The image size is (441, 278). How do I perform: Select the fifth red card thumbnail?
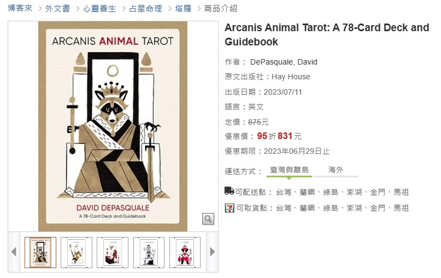(x=185, y=252)
